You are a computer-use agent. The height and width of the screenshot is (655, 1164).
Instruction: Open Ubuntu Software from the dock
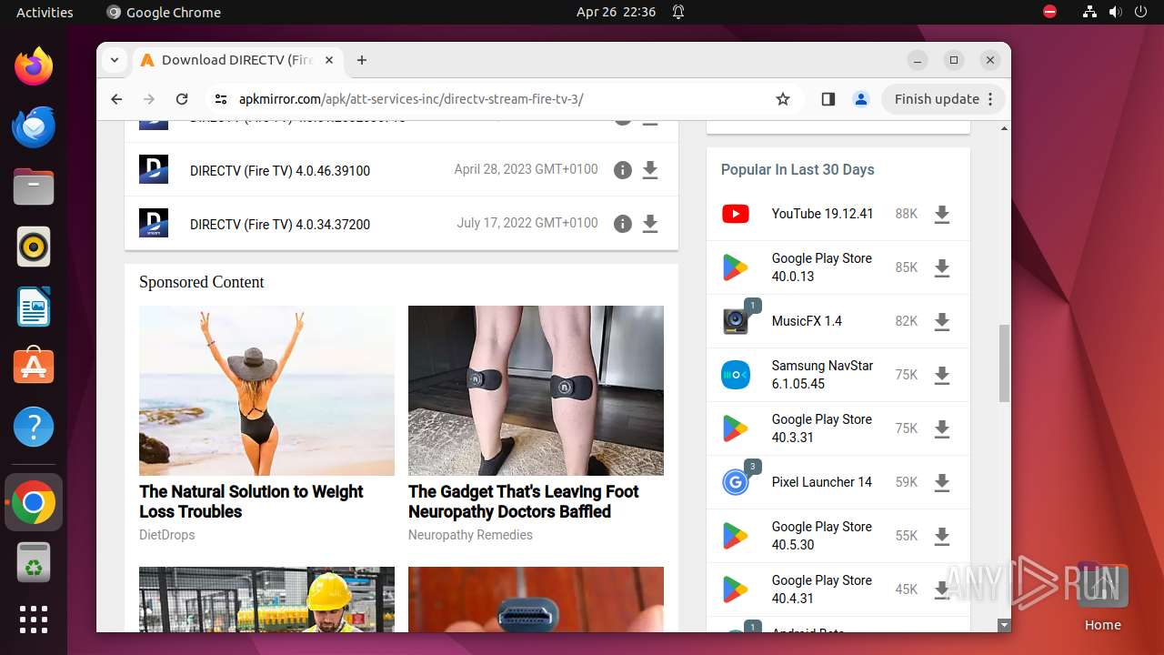pos(34,367)
